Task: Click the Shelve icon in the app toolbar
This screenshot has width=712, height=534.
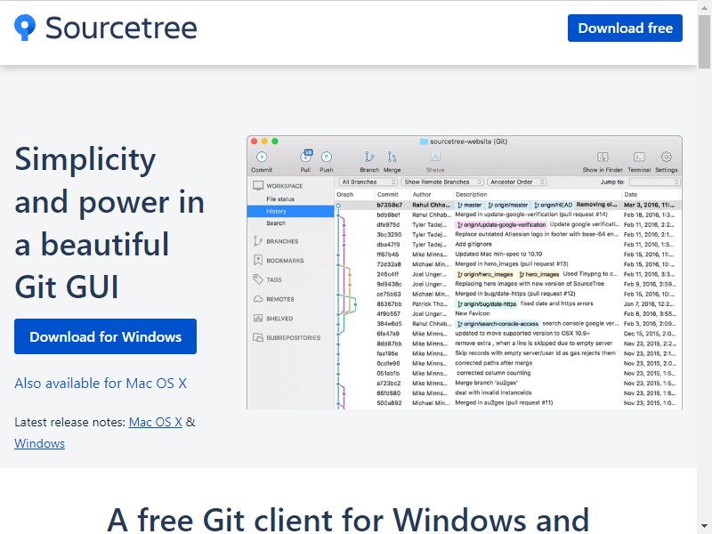Action: (435, 158)
